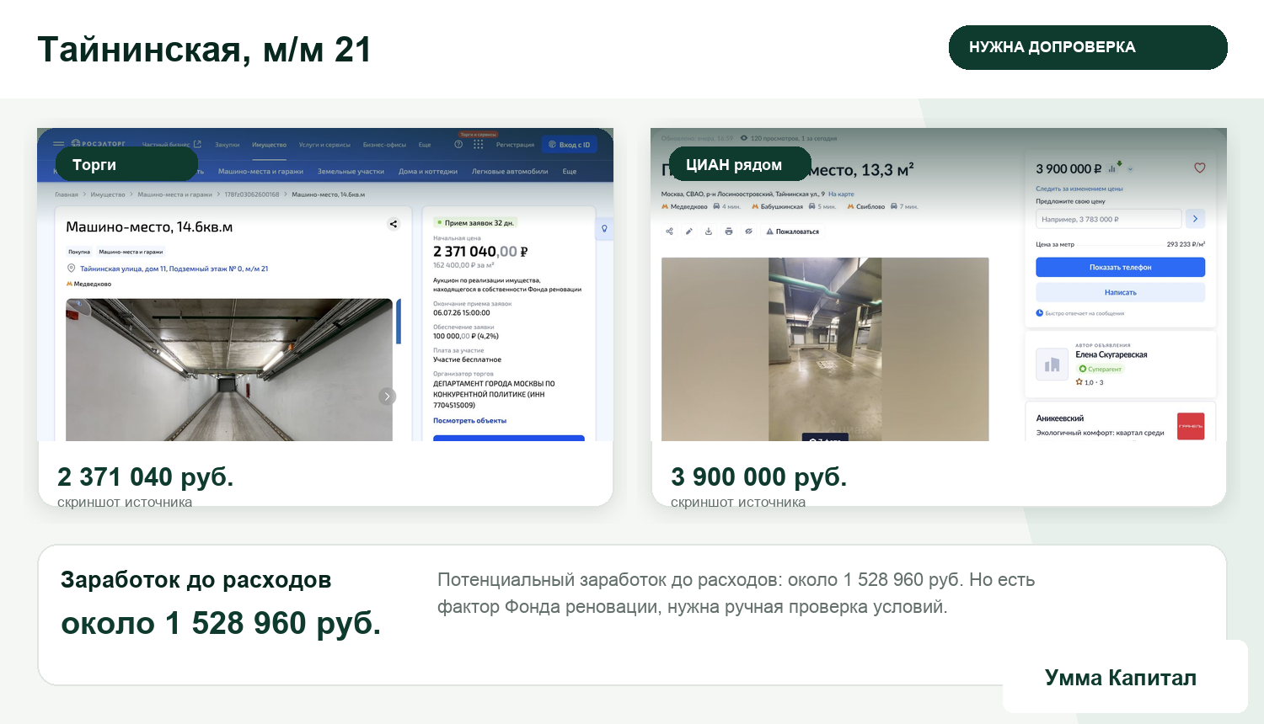Click the Елена Скугаревская agent name
This screenshot has width=1264, height=724.
point(1111,354)
